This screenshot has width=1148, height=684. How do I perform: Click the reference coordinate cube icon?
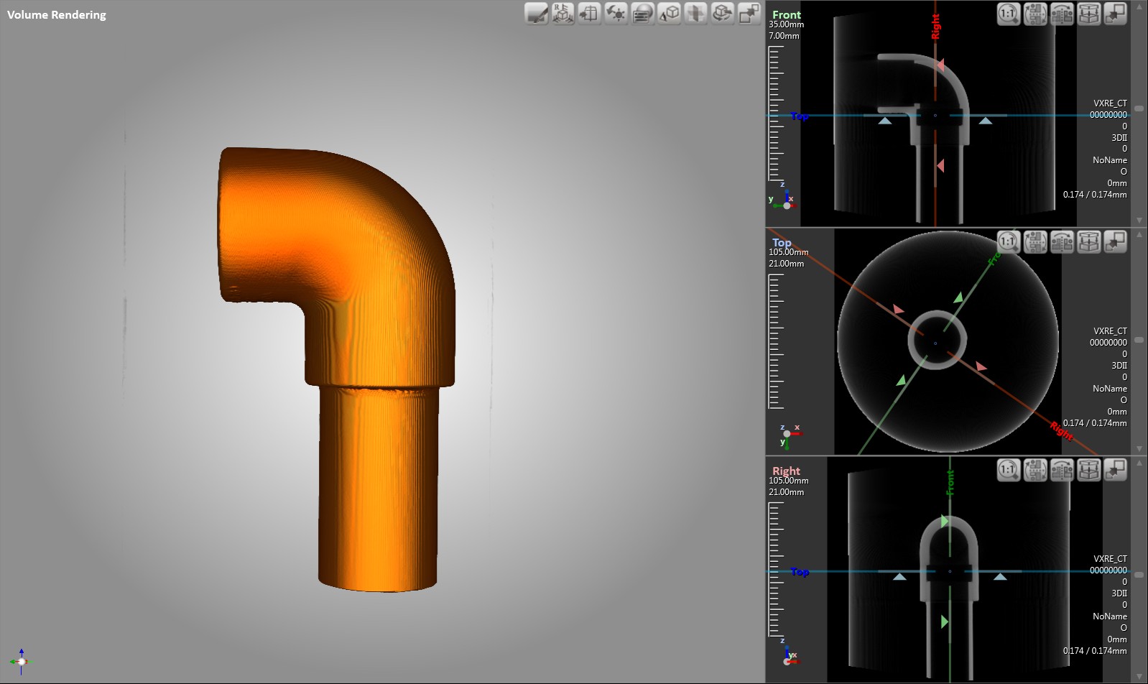[563, 14]
